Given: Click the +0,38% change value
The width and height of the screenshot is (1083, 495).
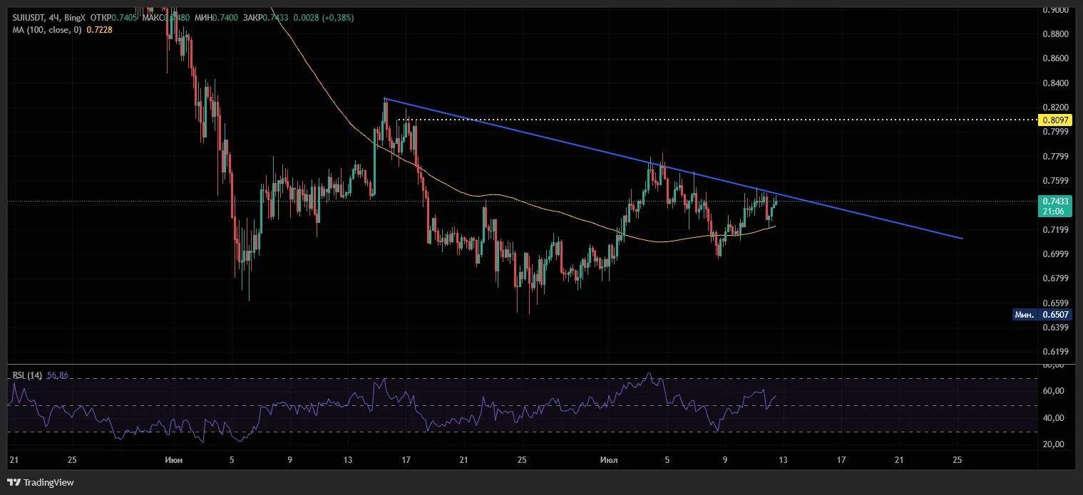Looking at the screenshot, I should click(338, 17).
